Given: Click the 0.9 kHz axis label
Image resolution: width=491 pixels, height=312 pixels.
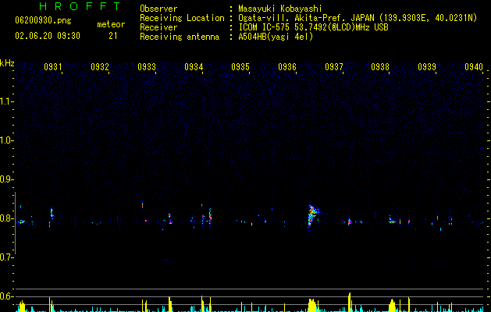Looking at the screenshot, I should 6,179.
